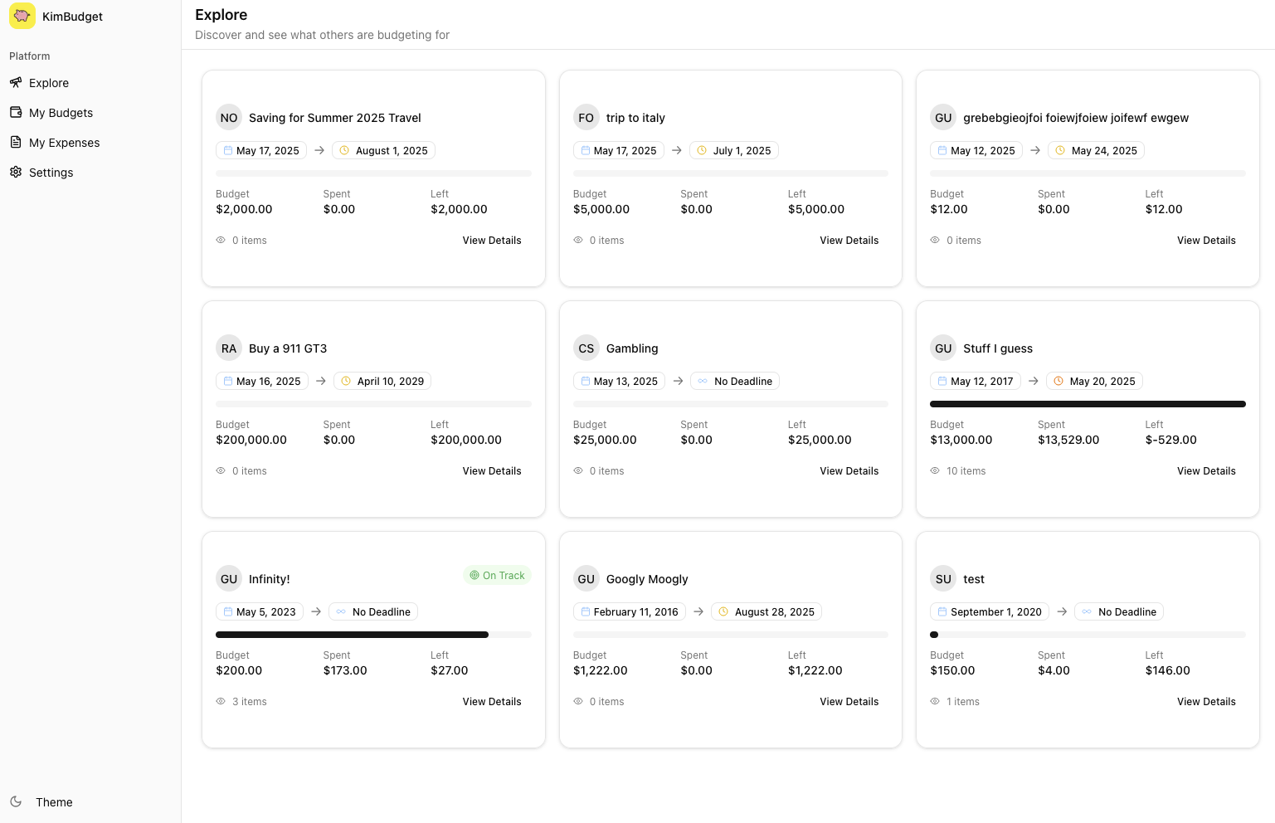Click the Settings gear icon
This screenshot has height=823, width=1275.
[x=16, y=172]
